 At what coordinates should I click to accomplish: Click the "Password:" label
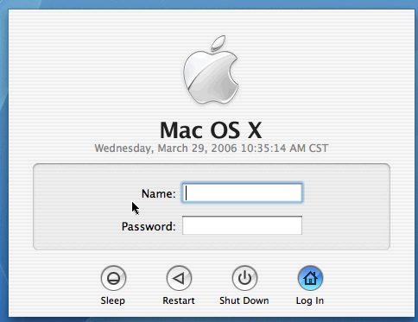pos(149,226)
